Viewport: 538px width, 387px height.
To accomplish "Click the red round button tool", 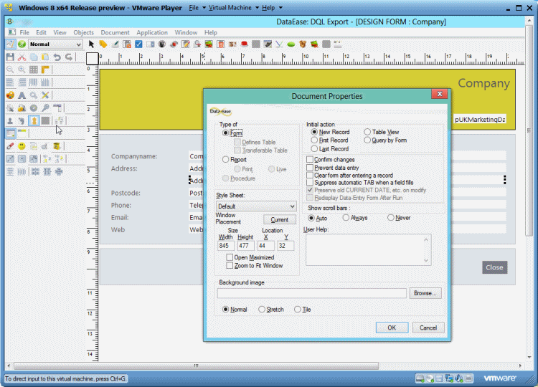I will click(x=245, y=44).
